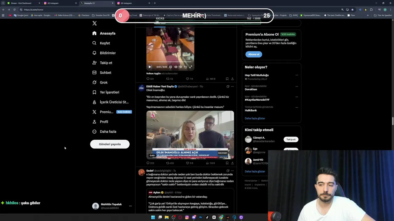Repost the Volkan Aygün video post
This screenshot has height=221, width=394.
point(170,79)
